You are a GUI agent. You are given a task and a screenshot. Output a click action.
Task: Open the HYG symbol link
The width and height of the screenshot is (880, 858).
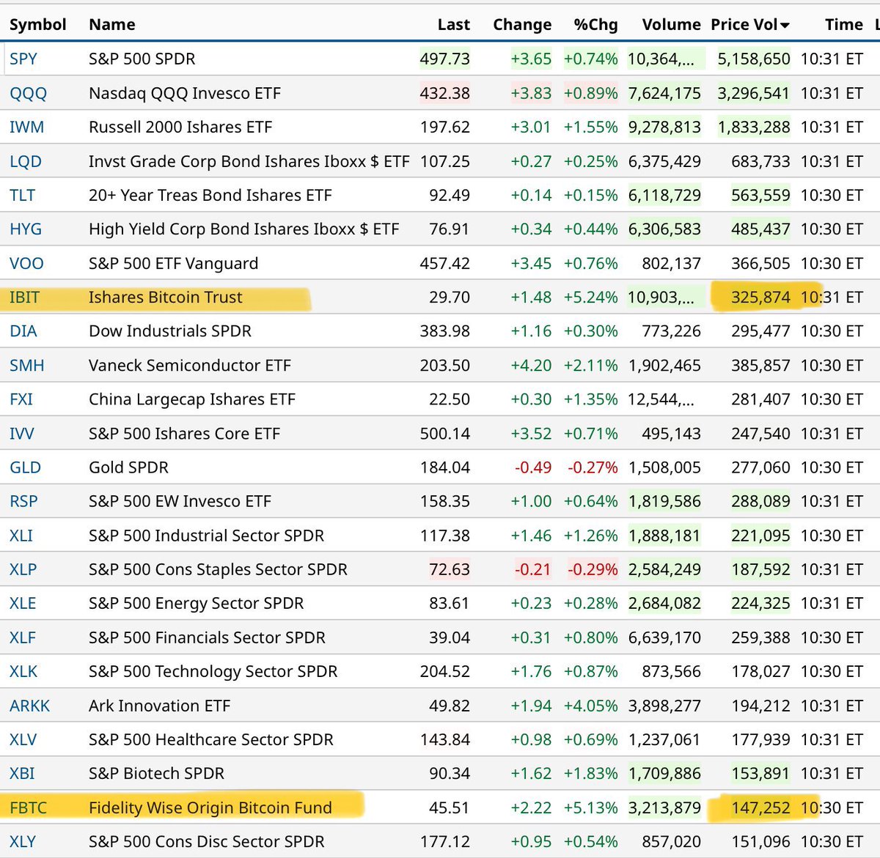(26, 229)
